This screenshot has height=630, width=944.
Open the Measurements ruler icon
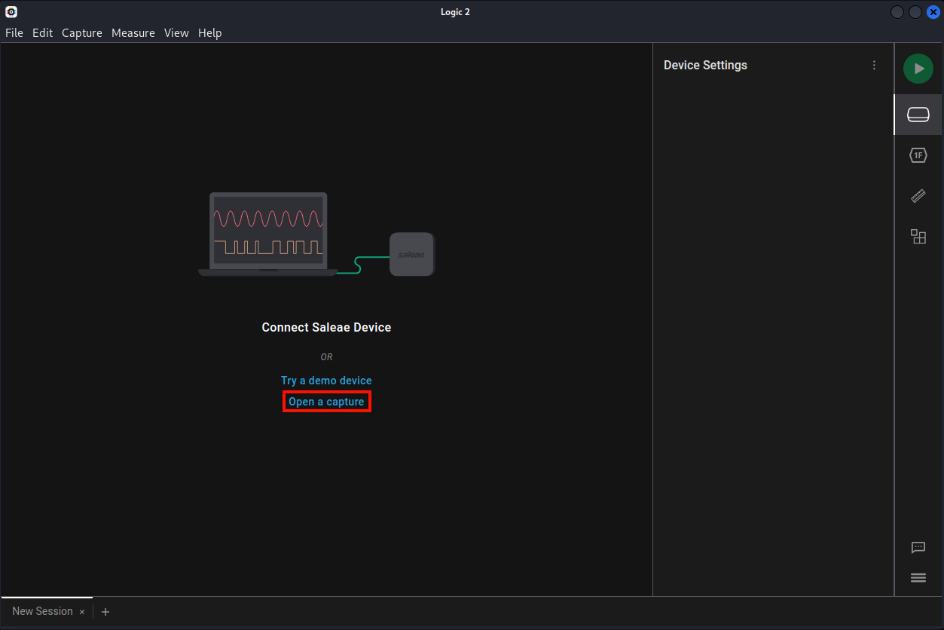tap(918, 196)
